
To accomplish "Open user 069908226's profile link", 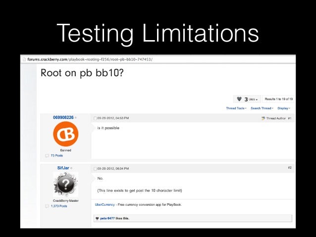I will click(x=63, y=117).
